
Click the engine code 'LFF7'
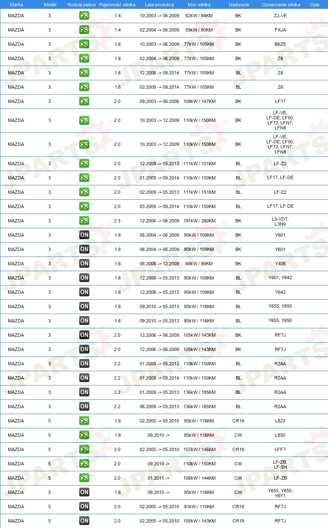[280, 450]
